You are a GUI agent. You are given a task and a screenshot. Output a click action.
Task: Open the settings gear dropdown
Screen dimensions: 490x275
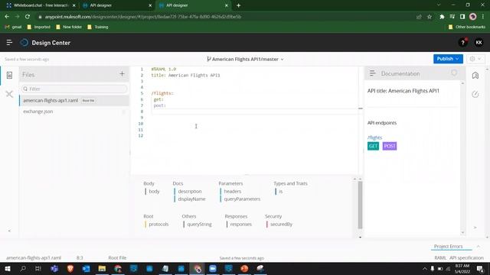click(x=475, y=59)
